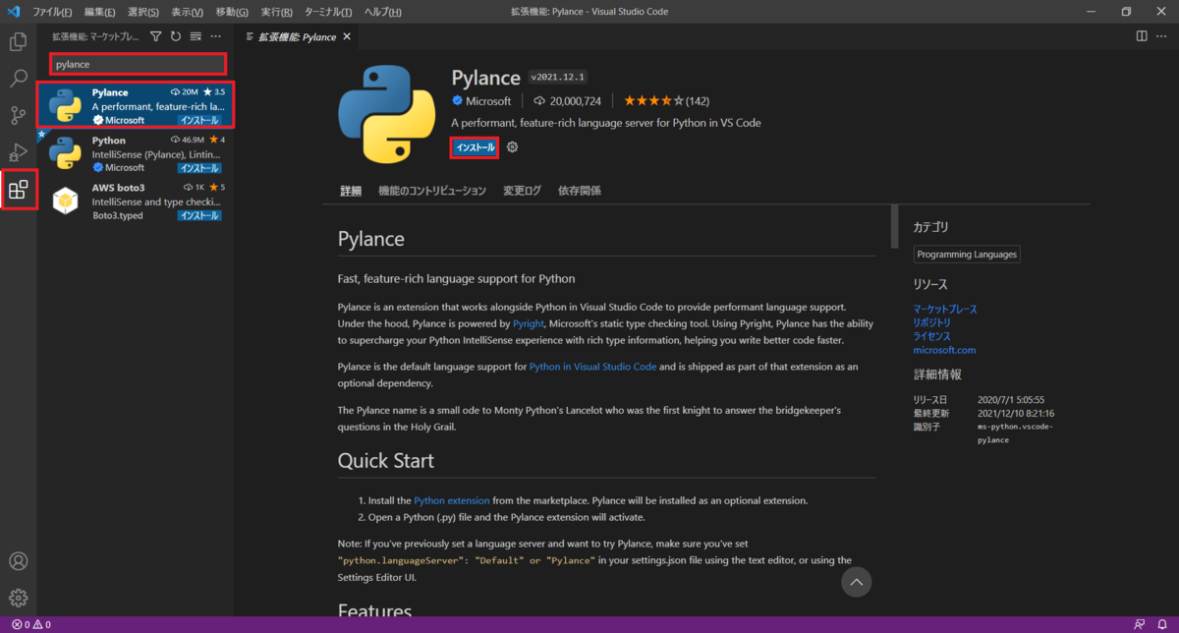This screenshot has height=633, width=1179.
Task: Open the 編集(E) menu
Action: [99, 12]
